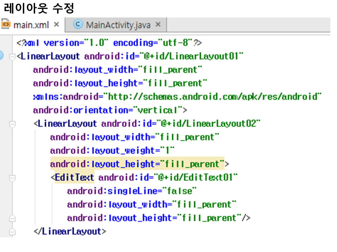Click the Java class icon on MainActivity.java tab
The width and height of the screenshot is (337, 252).
[78, 25]
